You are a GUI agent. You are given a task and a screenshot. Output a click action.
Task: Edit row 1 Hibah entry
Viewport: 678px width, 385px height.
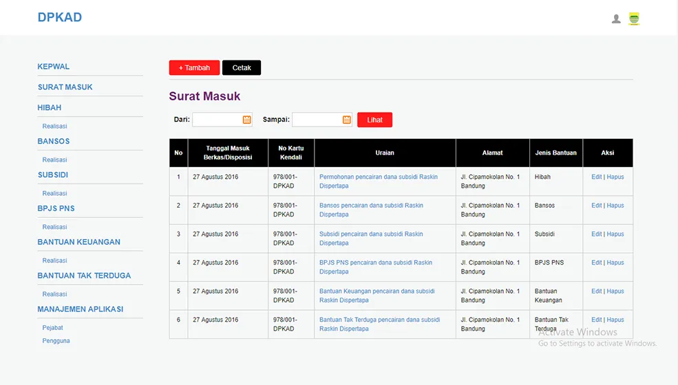tap(596, 177)
